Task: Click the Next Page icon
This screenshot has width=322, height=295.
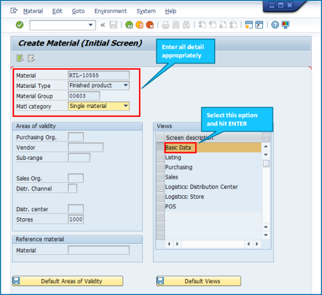Action: tap(223, 25)
